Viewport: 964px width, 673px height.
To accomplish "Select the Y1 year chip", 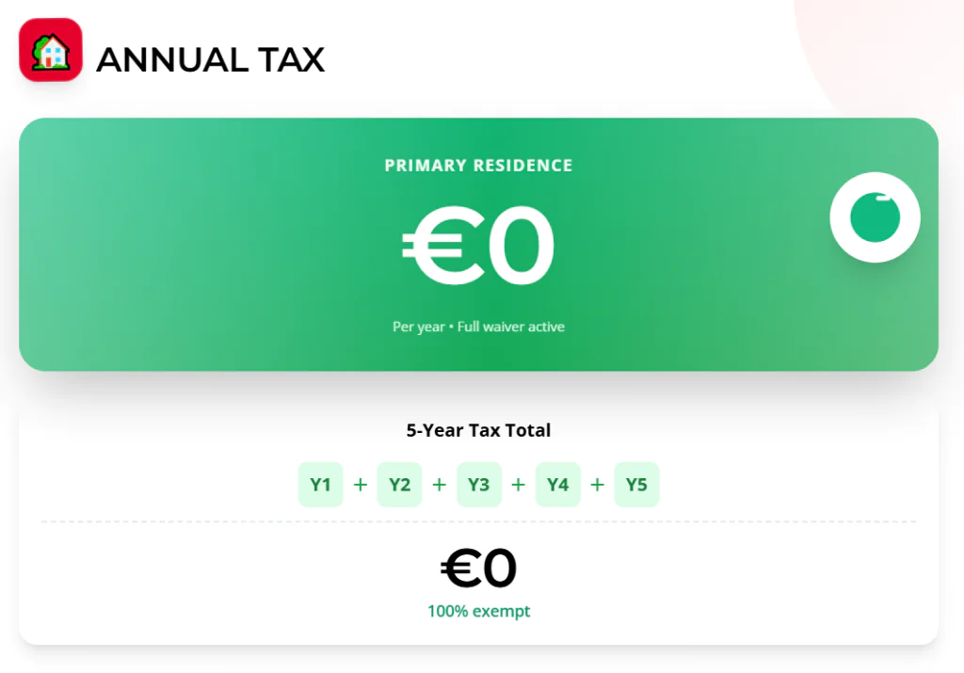I will [320, 485].
